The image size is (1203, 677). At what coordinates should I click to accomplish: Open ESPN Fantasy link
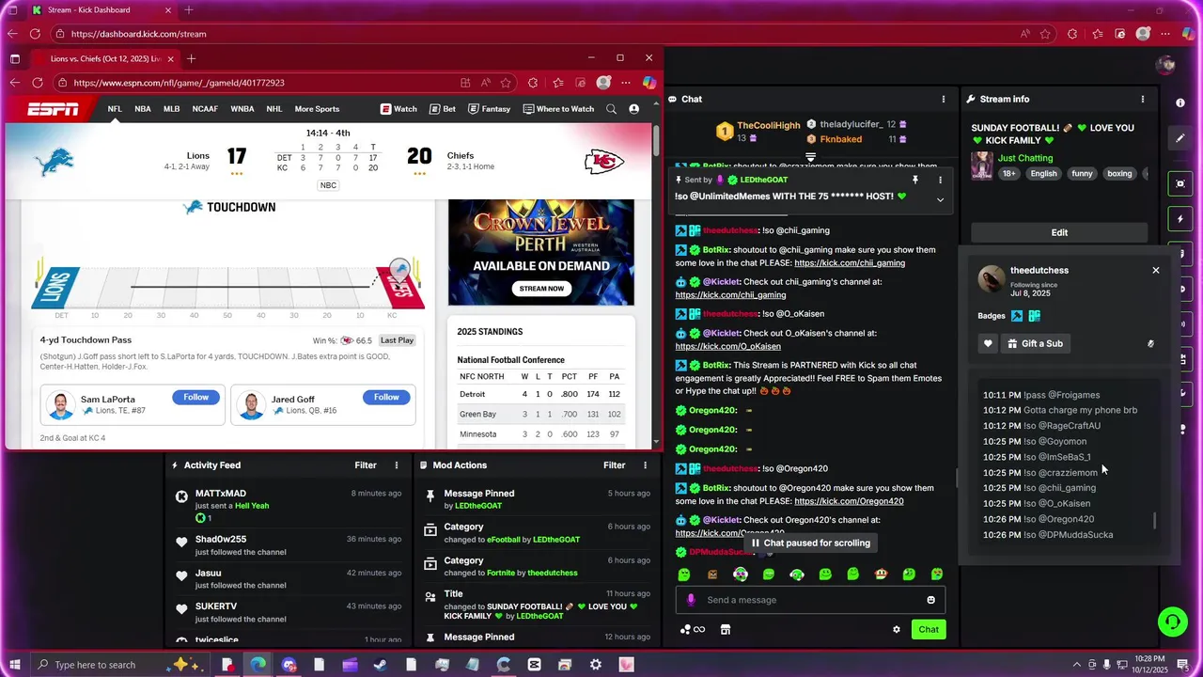(x=490, y=109)
